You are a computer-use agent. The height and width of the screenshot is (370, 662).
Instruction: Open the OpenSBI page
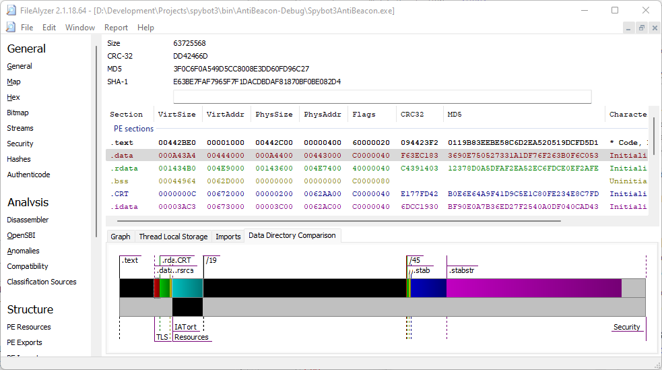coord(21,235)
